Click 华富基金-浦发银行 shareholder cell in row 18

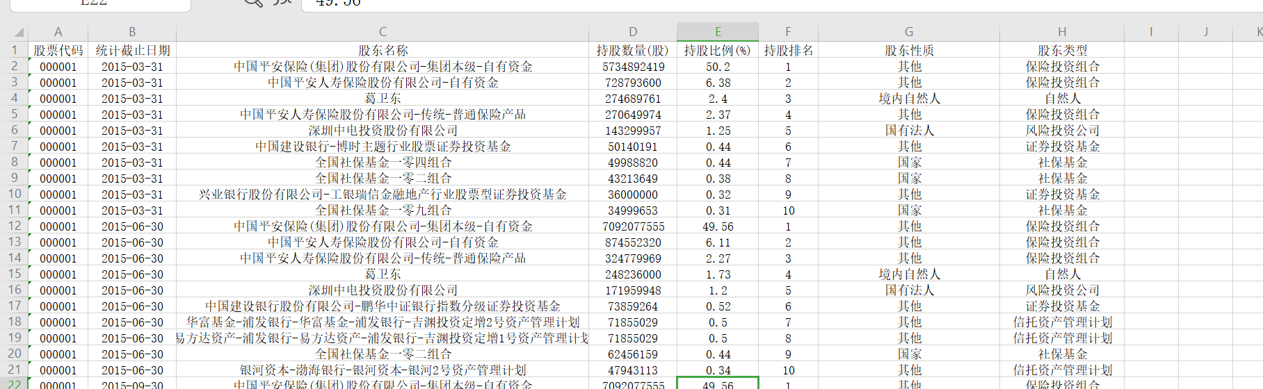click(383, 322)
